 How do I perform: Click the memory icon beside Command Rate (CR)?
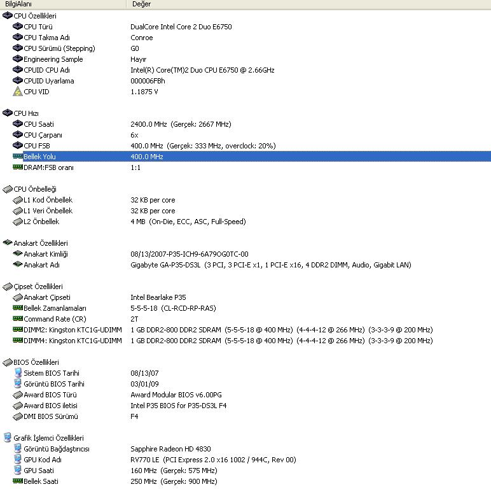click(18, 319)
